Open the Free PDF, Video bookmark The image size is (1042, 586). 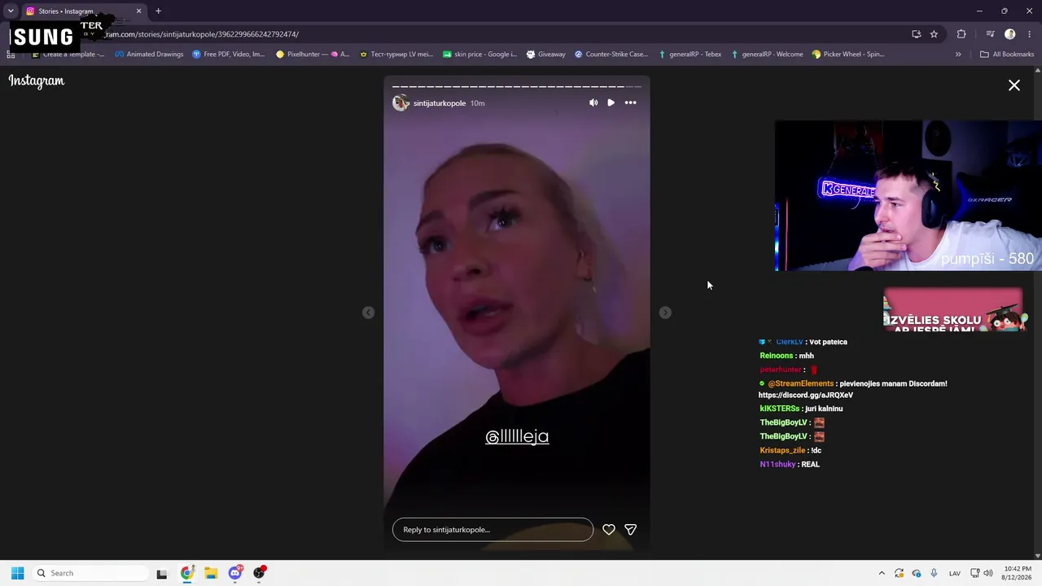click(x=229, y=55)
